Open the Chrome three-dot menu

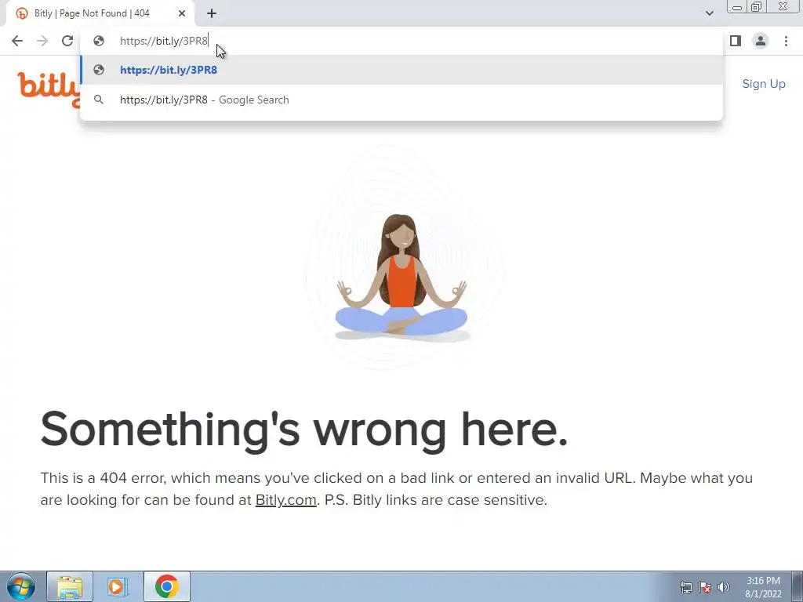tap(786, 41)
